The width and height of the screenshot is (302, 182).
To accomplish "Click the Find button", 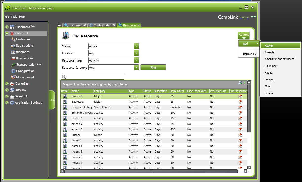I will pos(153,68).
